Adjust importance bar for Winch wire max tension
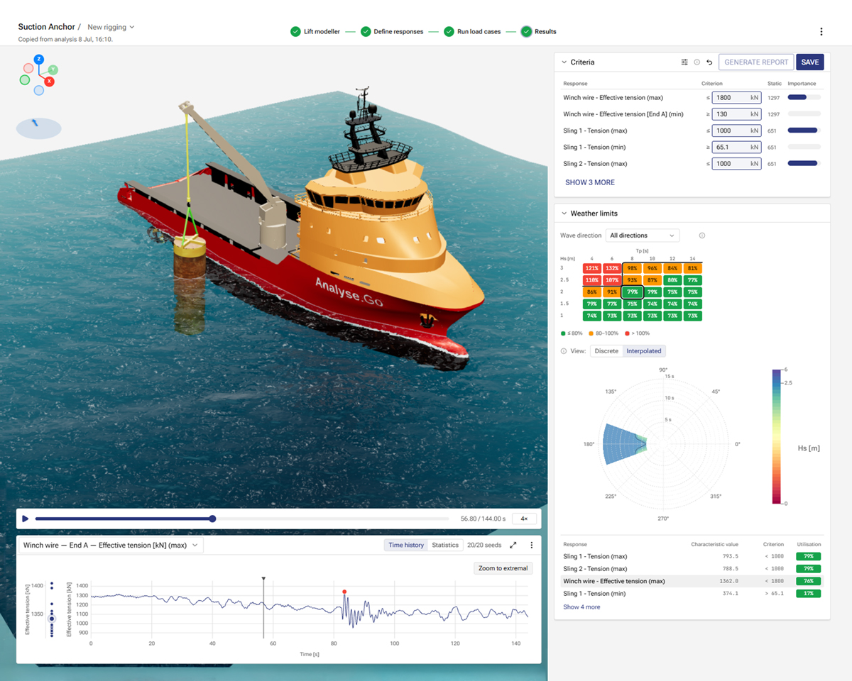 pos(804,97)
